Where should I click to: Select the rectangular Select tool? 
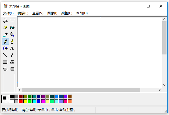[12, 21]
